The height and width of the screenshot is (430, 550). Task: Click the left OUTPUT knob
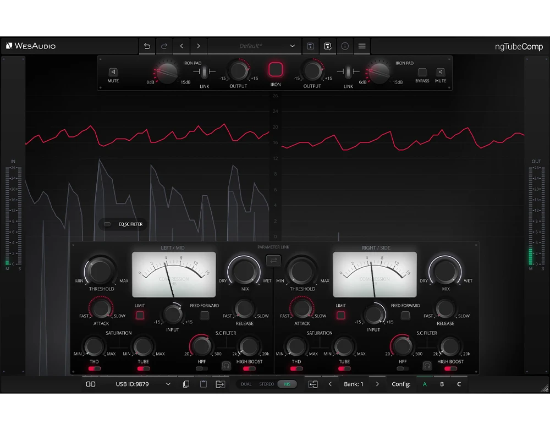click(238, 70)
